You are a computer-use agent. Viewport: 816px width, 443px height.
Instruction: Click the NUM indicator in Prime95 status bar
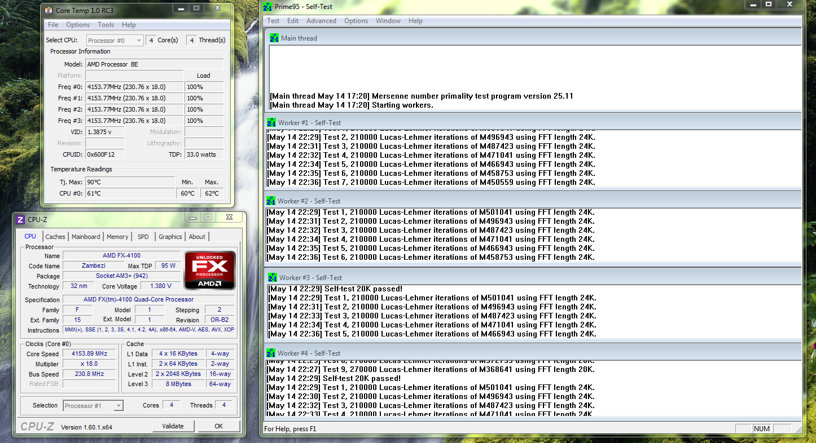762,429
